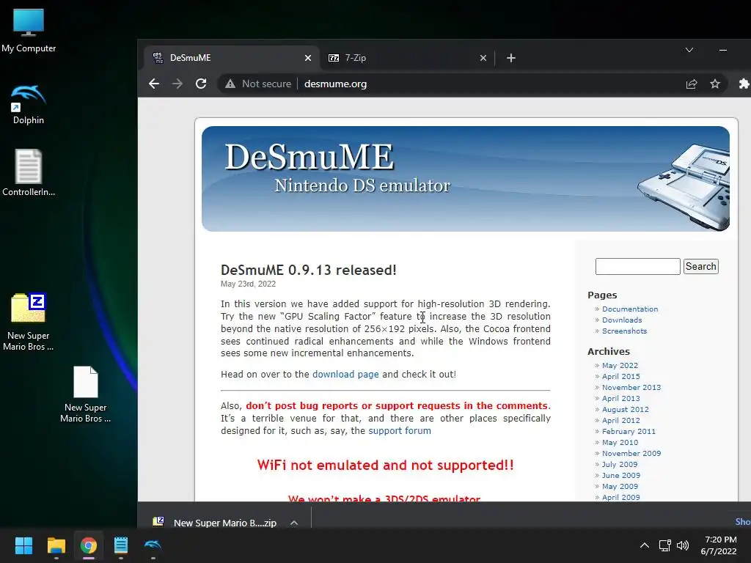Screen dimensions: 751x563
Task: Open Chrome extensions puzzle icon
Action: point(744,84)
